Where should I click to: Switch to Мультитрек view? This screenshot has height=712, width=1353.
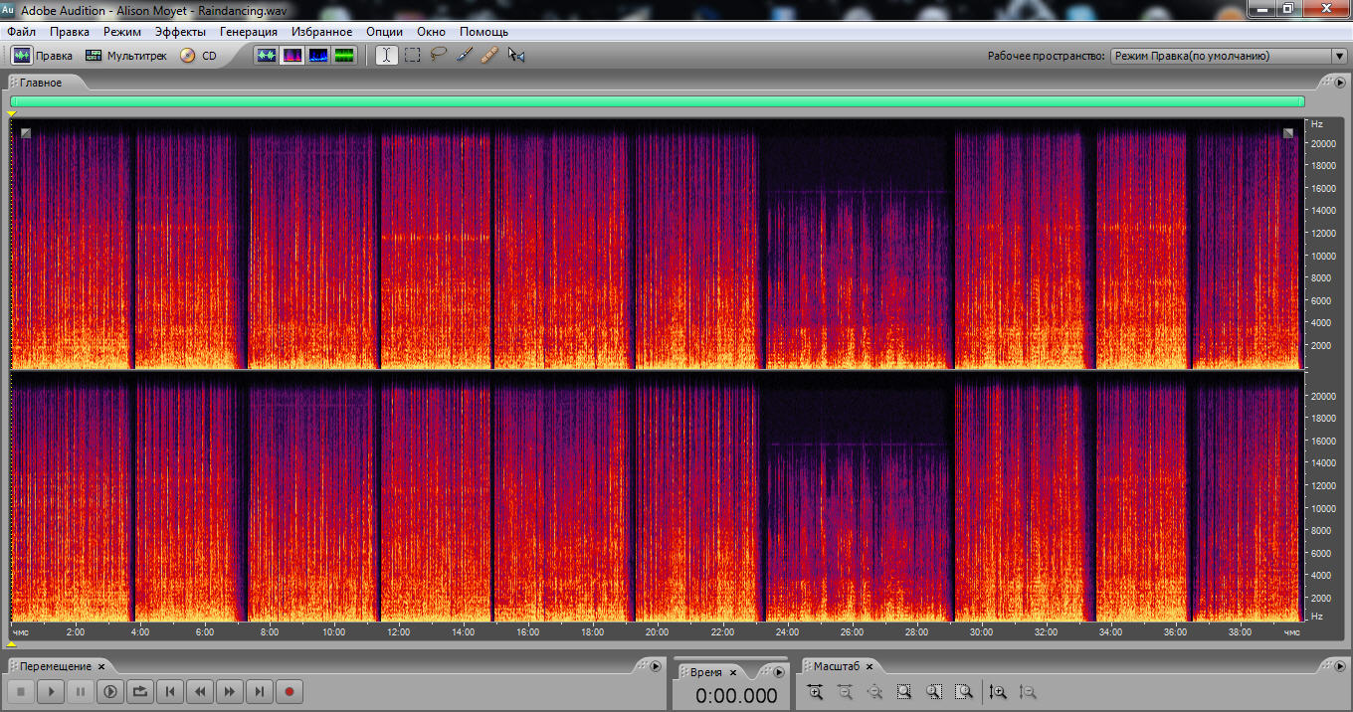point(125,56)
